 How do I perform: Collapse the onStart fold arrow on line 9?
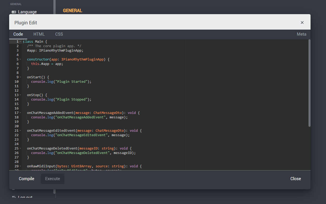(20, 77)
